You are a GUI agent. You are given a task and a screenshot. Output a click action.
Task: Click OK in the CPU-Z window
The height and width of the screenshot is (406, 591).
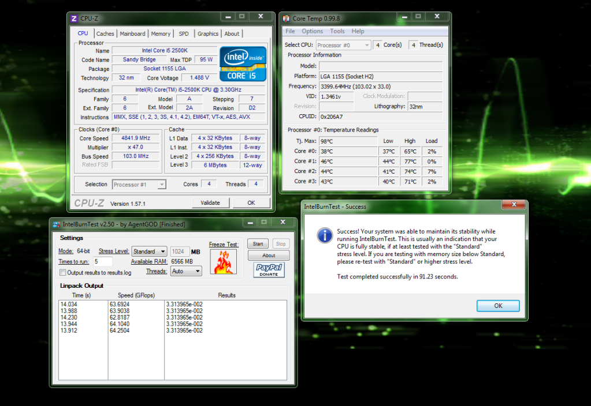click(251, 203)
